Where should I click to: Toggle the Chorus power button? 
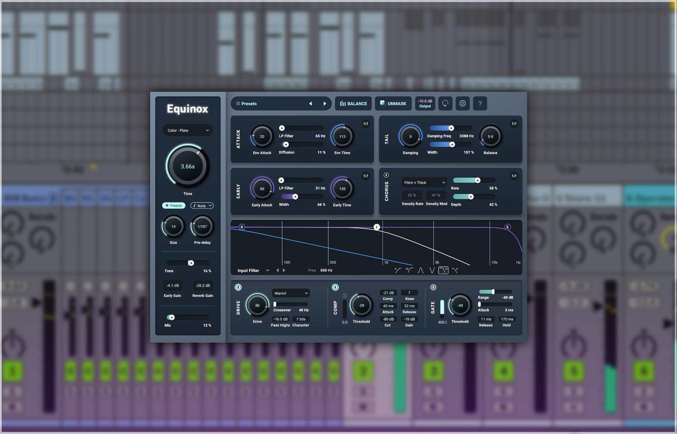coord(386,175)
